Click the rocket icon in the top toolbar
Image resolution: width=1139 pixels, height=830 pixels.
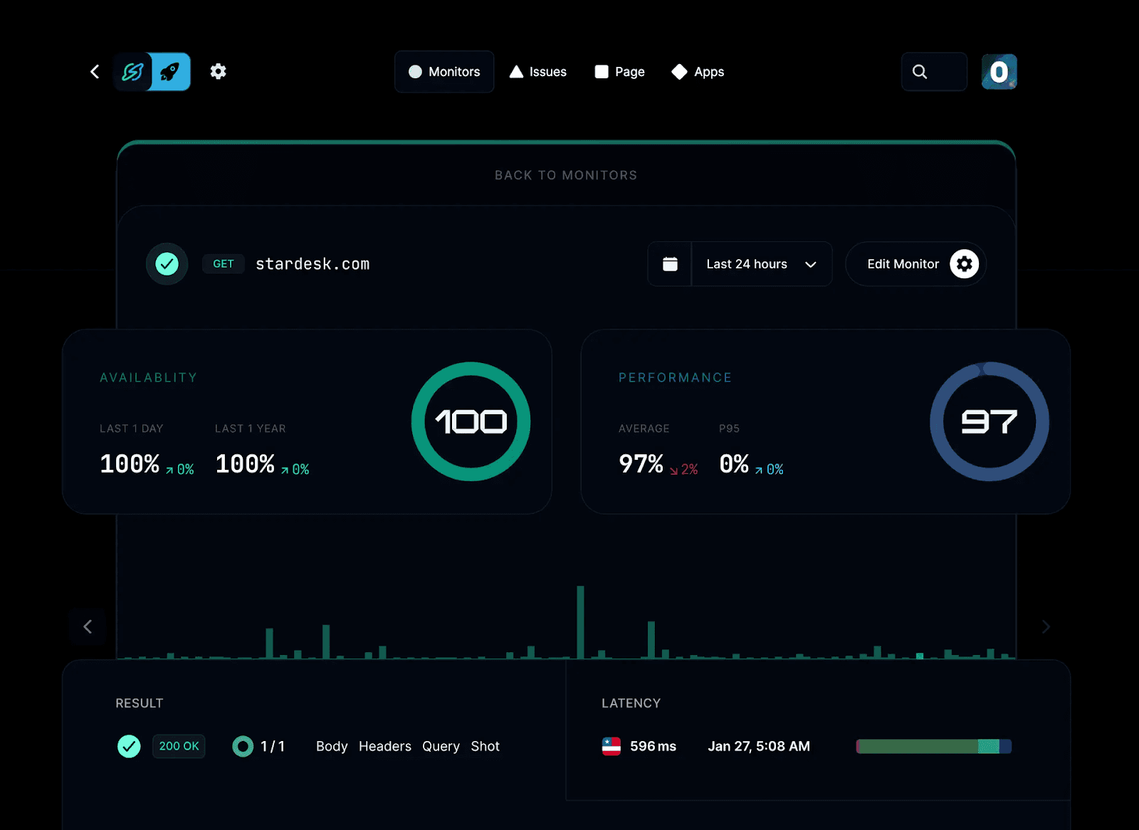[170, 71]
